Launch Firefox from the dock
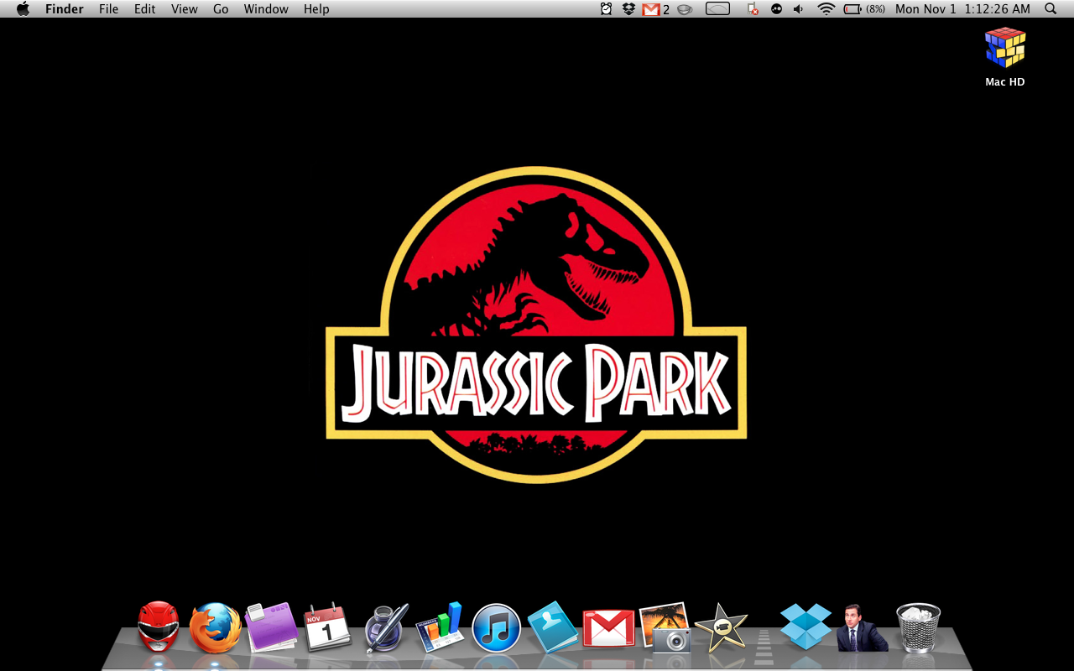1074x671 pixels. (215, 627)
